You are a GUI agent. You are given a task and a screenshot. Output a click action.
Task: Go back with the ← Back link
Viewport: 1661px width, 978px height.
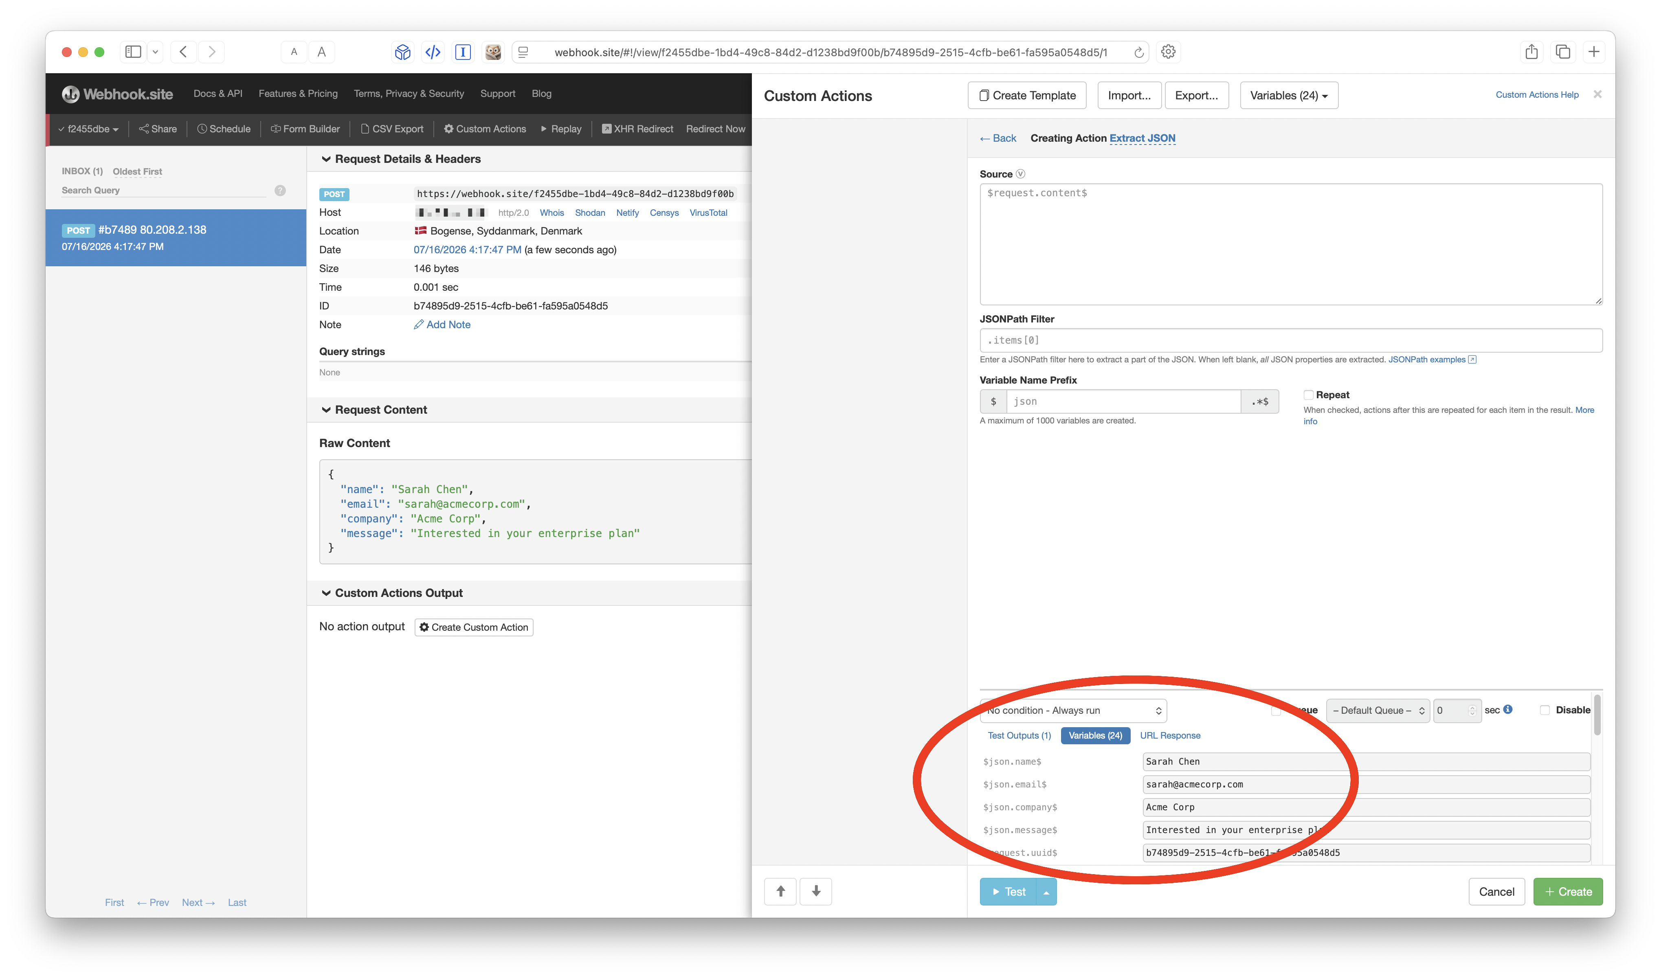point(998,138)
